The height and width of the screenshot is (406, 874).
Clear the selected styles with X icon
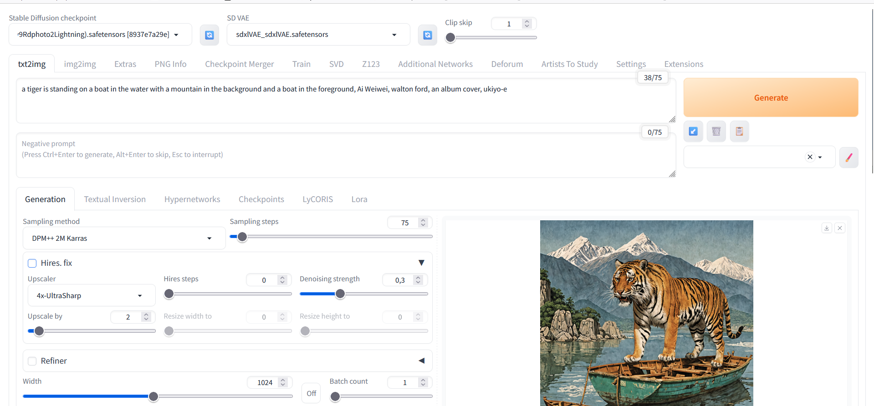click(x=810, y=157)
